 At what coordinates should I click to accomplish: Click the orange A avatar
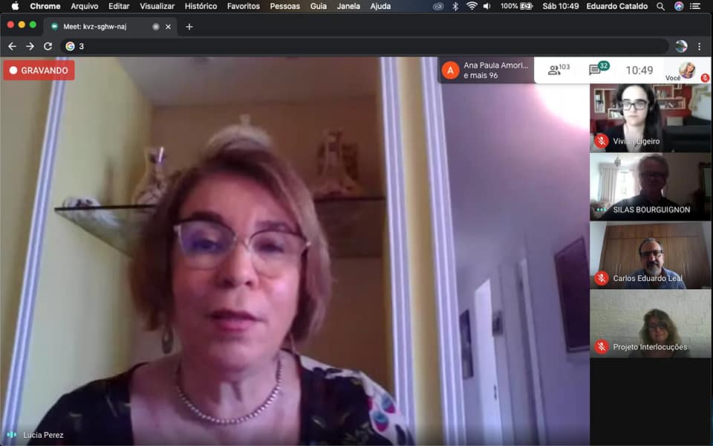pos(450,71)
